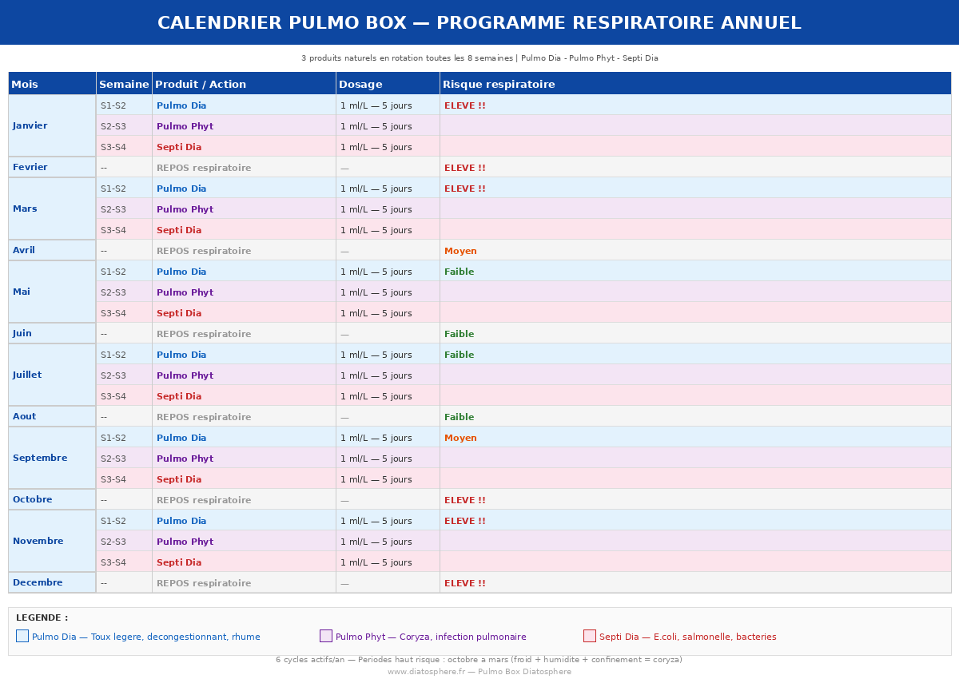Click the ELEVE !! risk in the Decembre row

(465, 583)
